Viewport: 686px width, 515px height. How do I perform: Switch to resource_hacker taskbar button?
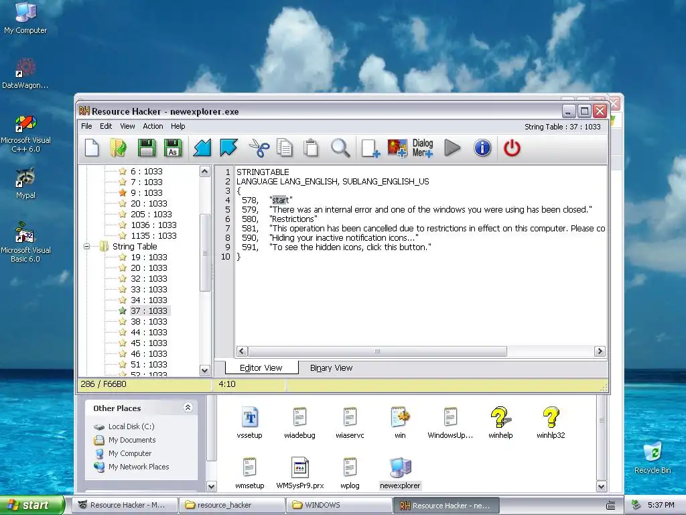click(232, 505)
